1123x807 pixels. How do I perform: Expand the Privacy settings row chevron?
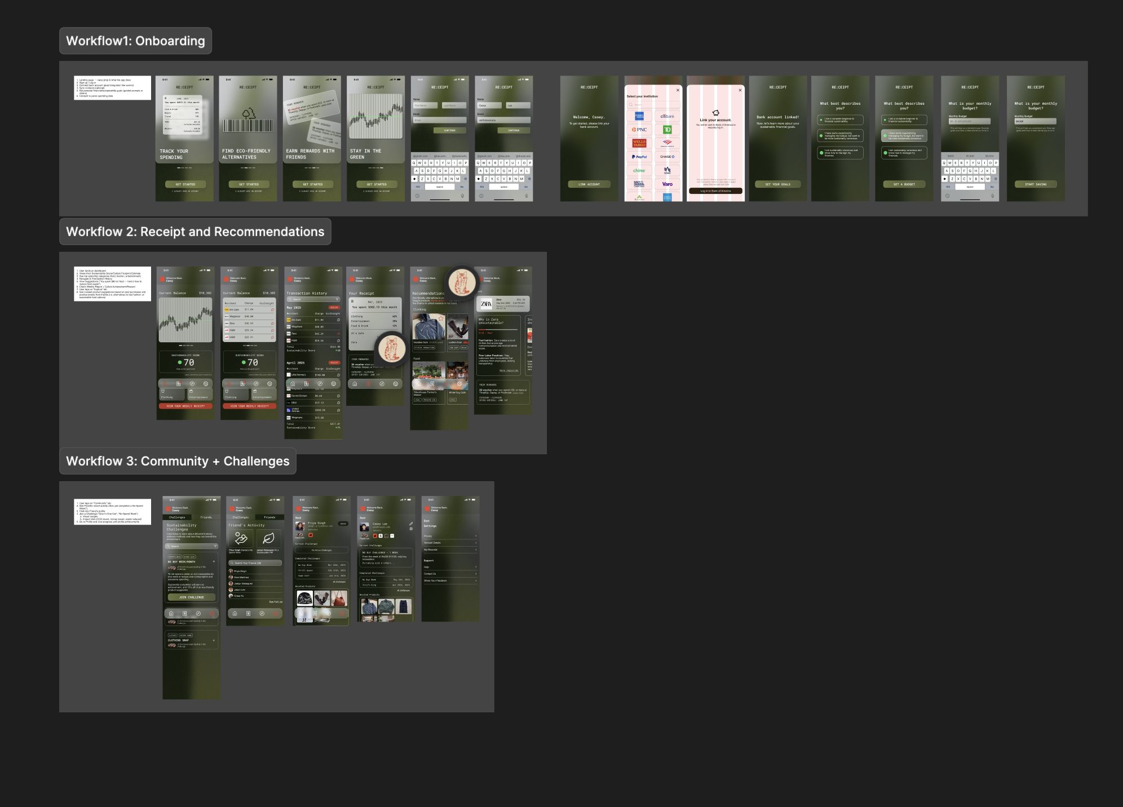point(476,536)
